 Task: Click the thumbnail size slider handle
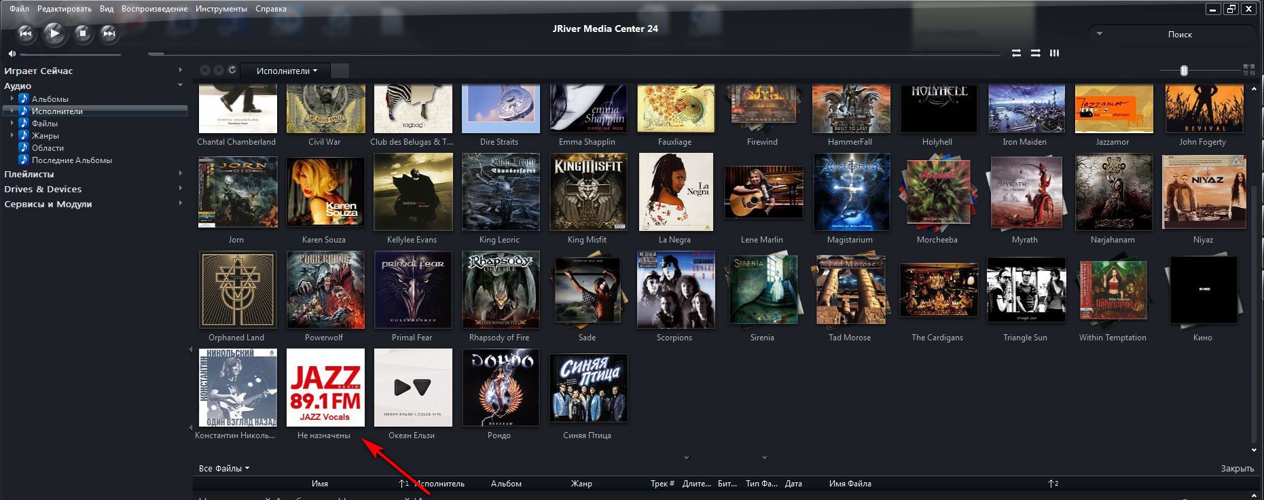(x=1184, y=71)
